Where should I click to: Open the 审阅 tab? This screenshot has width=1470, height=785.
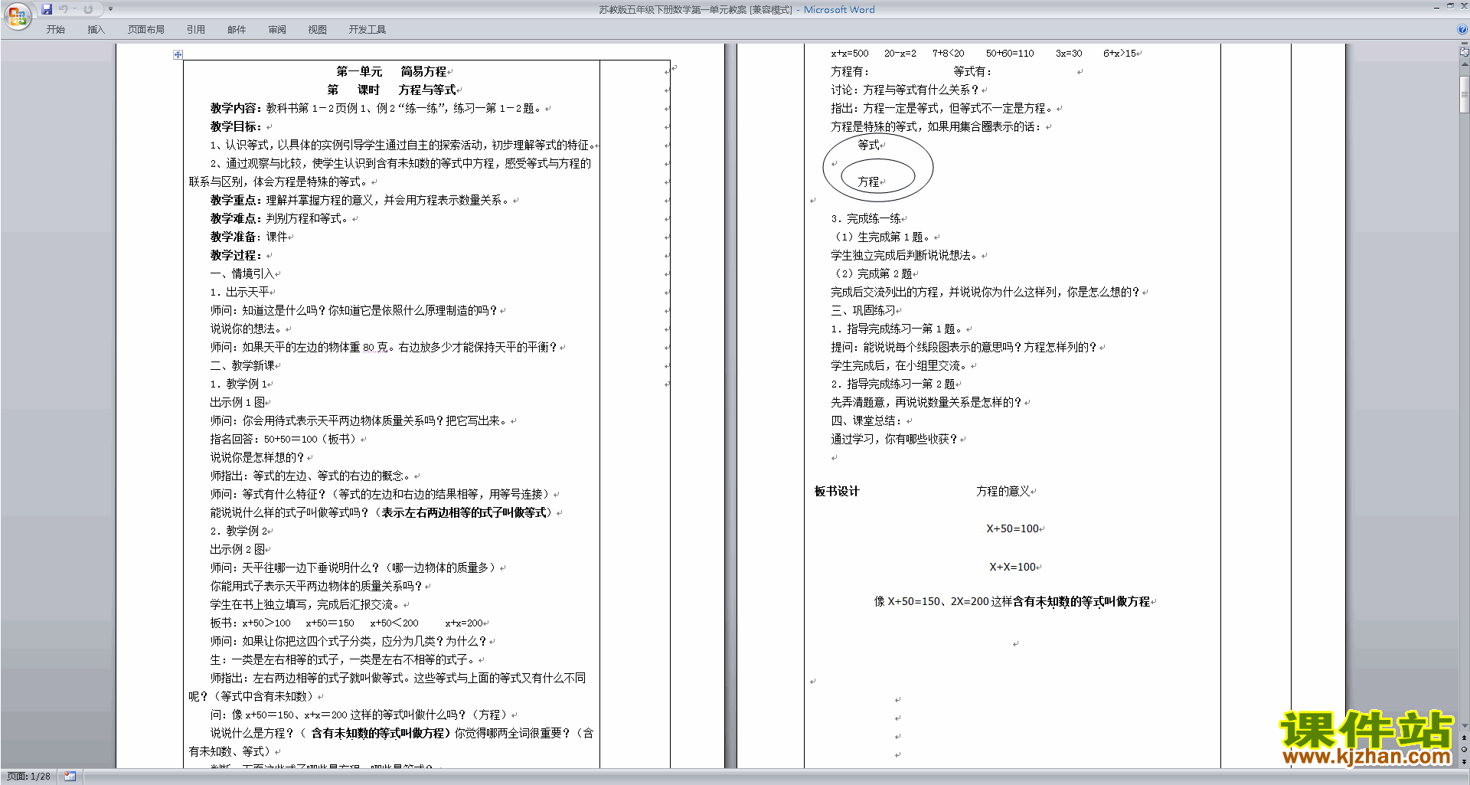point(277,30)
